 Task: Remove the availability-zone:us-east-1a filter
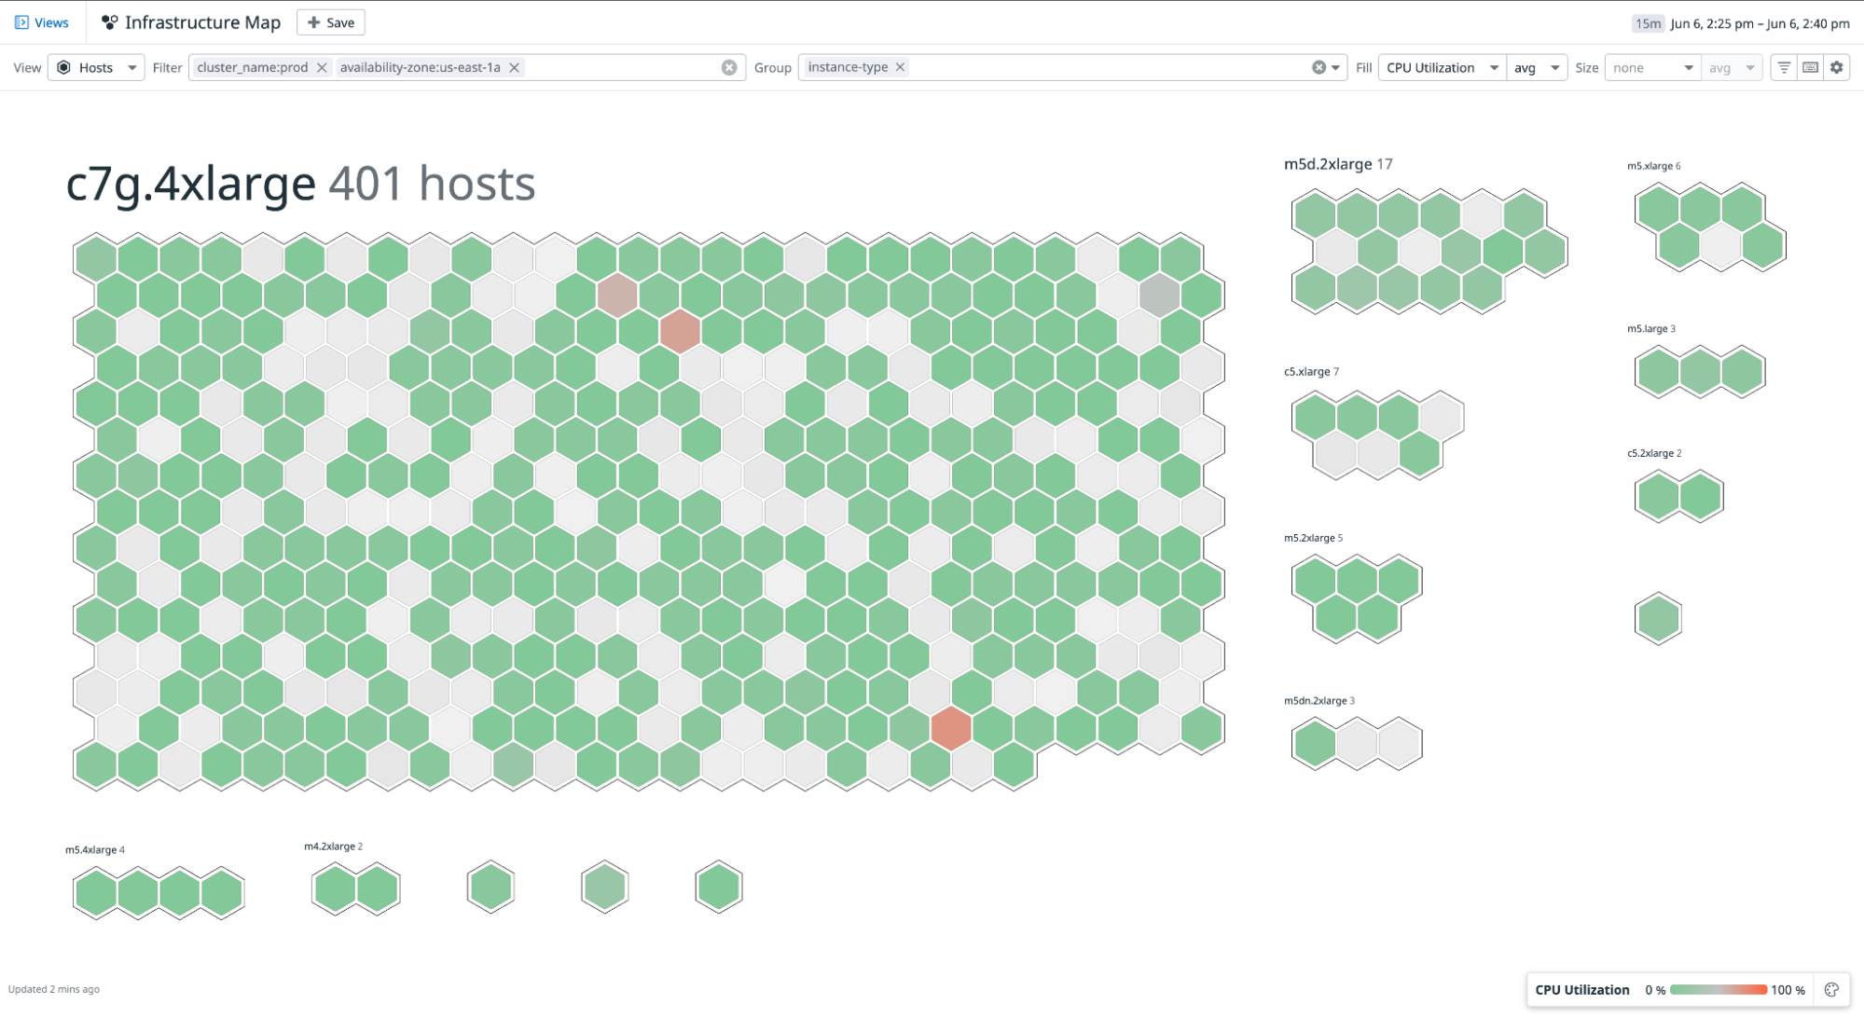pyautogui.click(x=516, y=67)
